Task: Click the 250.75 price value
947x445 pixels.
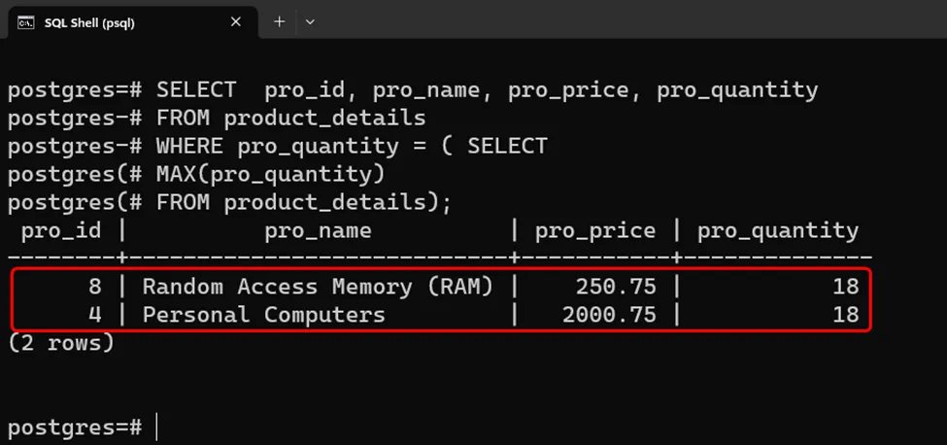Action: (616, 287)
